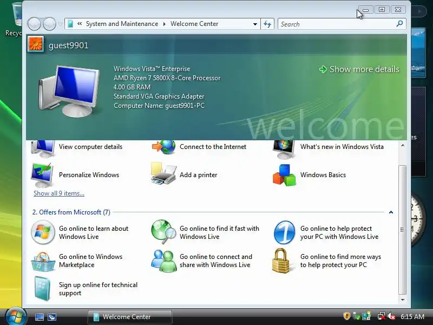Viewport: 433px width, 325px height.
Task: Open the Add a printer icon
Action: (x=163, y=174)
